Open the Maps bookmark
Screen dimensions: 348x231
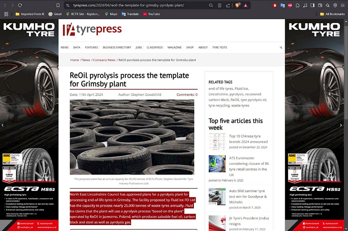tap(111, 14)
